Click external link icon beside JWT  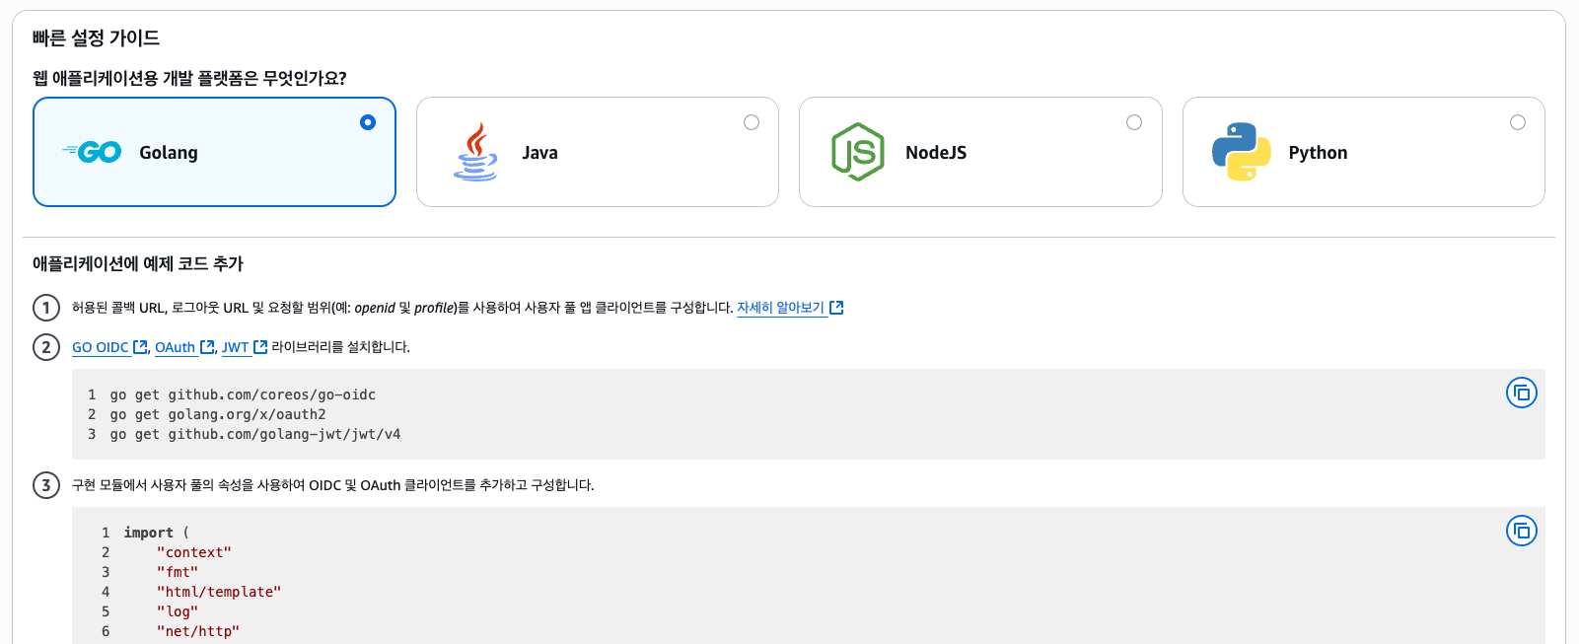[260, 347]
